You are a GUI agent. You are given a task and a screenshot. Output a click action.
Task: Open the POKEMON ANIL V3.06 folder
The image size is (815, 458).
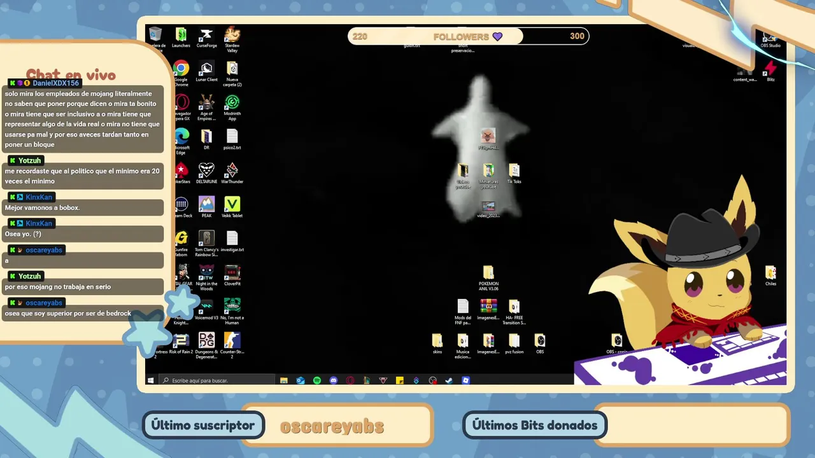(x=488, y=279)
